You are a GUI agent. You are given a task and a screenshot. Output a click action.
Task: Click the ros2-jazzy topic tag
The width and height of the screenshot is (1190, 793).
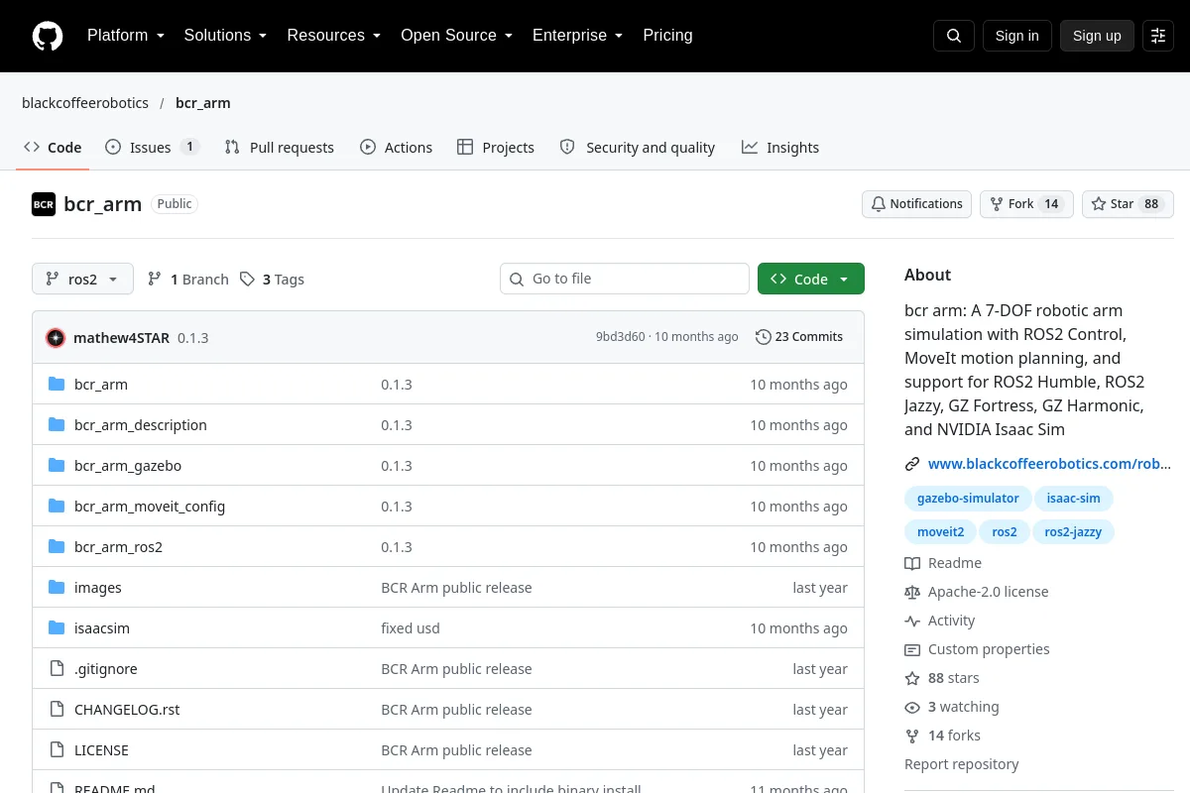tap(1073, 532)
